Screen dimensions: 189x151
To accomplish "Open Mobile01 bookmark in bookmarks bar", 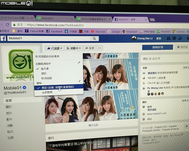I will pyautogui.click(x=164, y=31).
